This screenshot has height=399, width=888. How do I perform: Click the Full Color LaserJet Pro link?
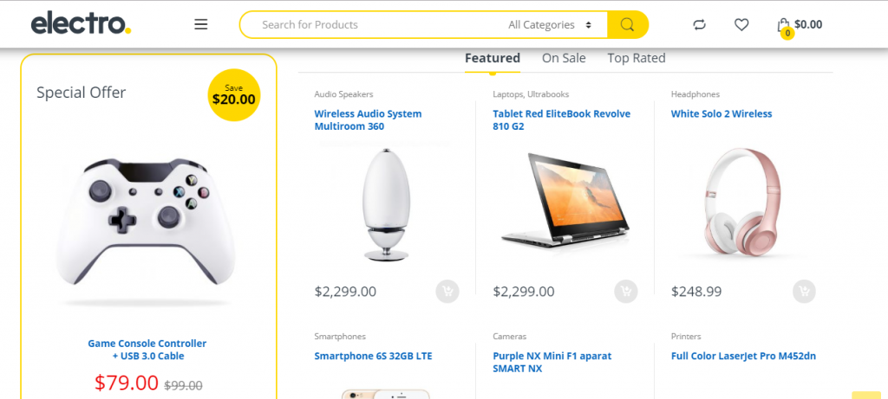pyautogui.click(x=743, y=356)
